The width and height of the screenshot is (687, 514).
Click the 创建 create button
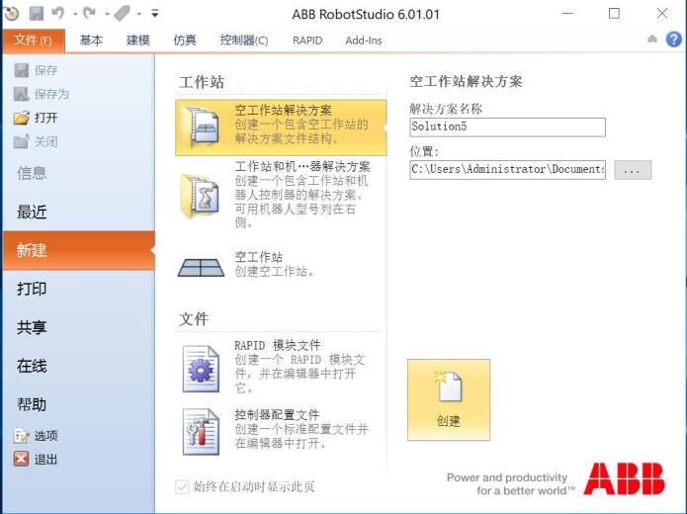(449, 399)
